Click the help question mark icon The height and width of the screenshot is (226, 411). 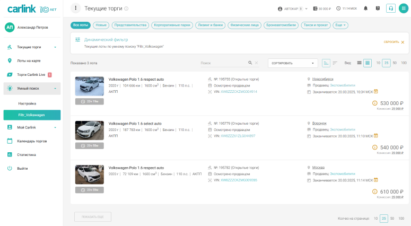coord(378,8)
